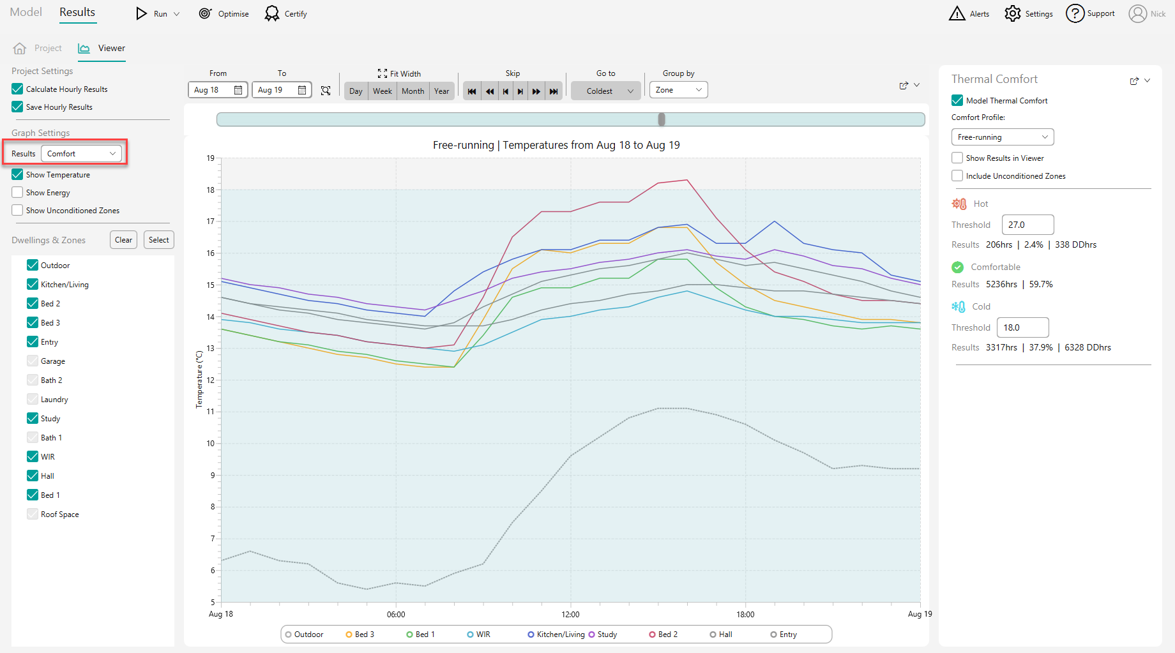Viewport: 1175px width, 653px height.
Task: Open the Run dropdown arrow
Action: pyautogui.click(x=177, y=14)
